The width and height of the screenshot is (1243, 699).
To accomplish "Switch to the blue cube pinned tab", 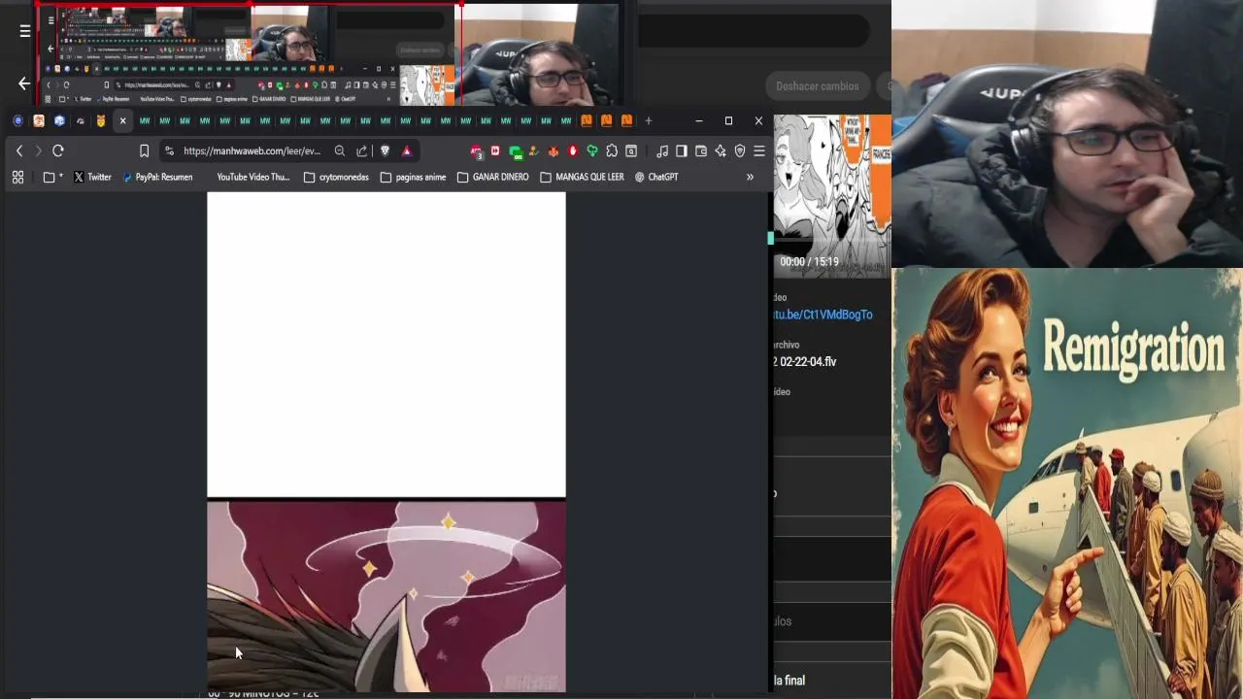I will (x=59, y=120).
